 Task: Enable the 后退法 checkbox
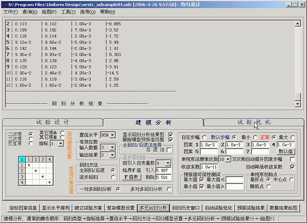pyautogui.click(x=169, y=150)
